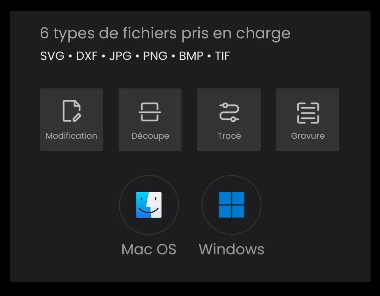Select the Découpe tile label
This screenshot has height=296, width=380.
pyautogui.click(x=150, y=136)
